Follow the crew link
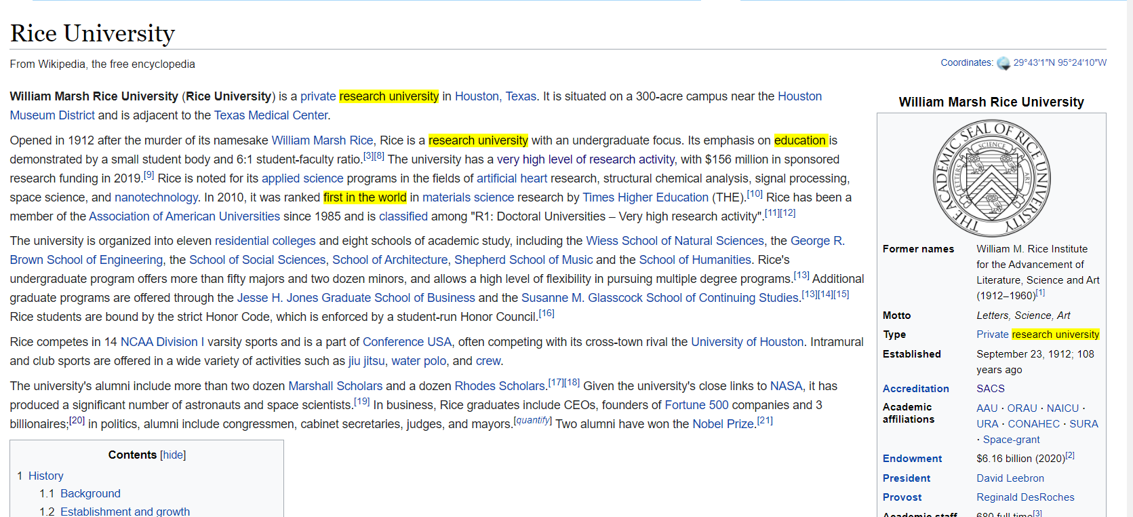 (488, 361)
